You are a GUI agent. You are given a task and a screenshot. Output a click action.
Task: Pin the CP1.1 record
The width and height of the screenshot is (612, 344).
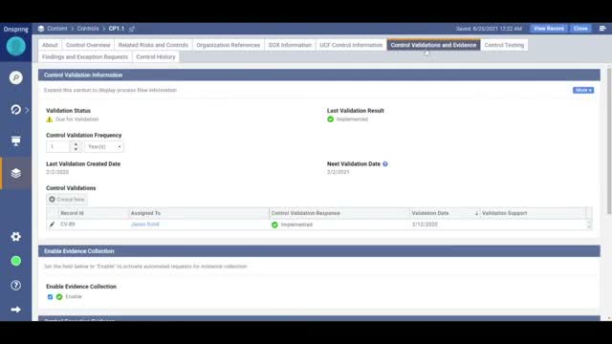[x=132, y=29]
